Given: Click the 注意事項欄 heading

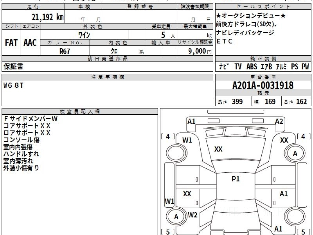Looking at the screenshot, I should click(107, 77).
